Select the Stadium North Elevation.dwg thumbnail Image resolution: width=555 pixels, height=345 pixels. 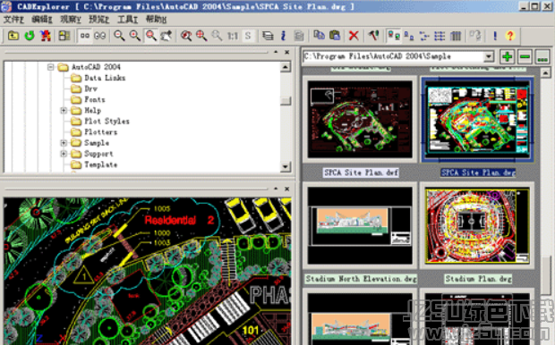(x=360, y=226)
